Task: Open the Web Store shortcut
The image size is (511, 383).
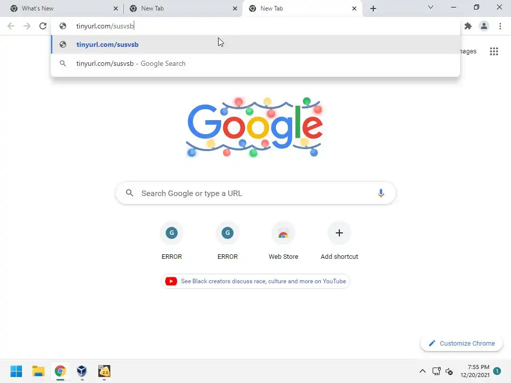Action: point(283,241)
